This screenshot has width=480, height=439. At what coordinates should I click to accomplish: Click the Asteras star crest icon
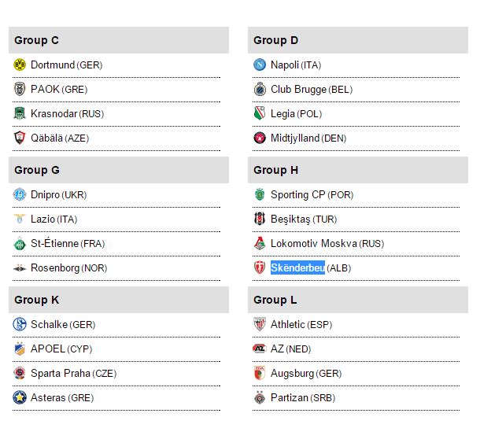pos(20,397)
